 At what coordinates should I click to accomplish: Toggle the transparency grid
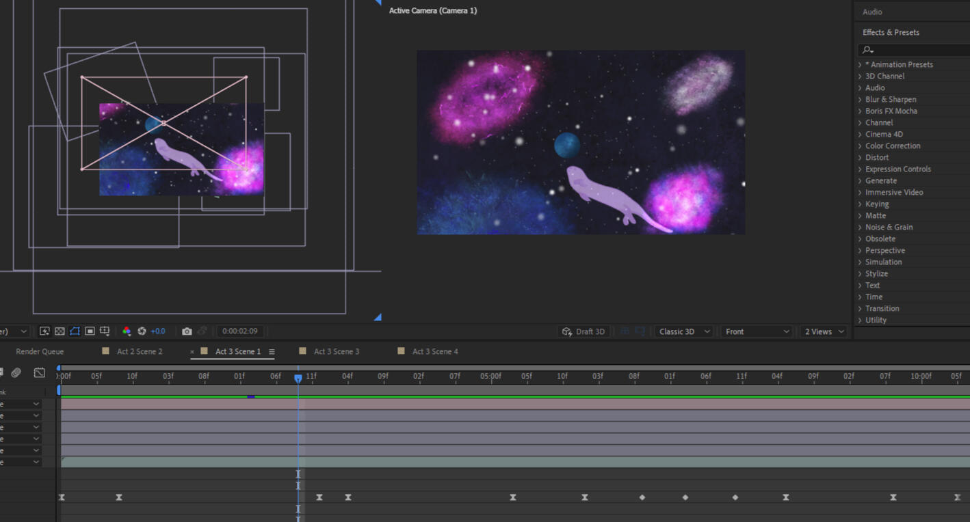[60, 331]
